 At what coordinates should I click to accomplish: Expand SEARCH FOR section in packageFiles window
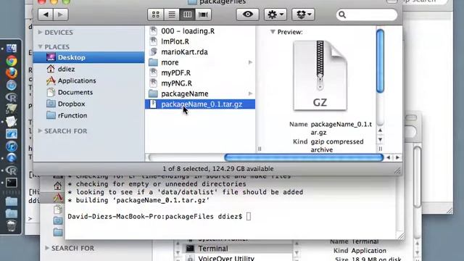coord(41,130)
